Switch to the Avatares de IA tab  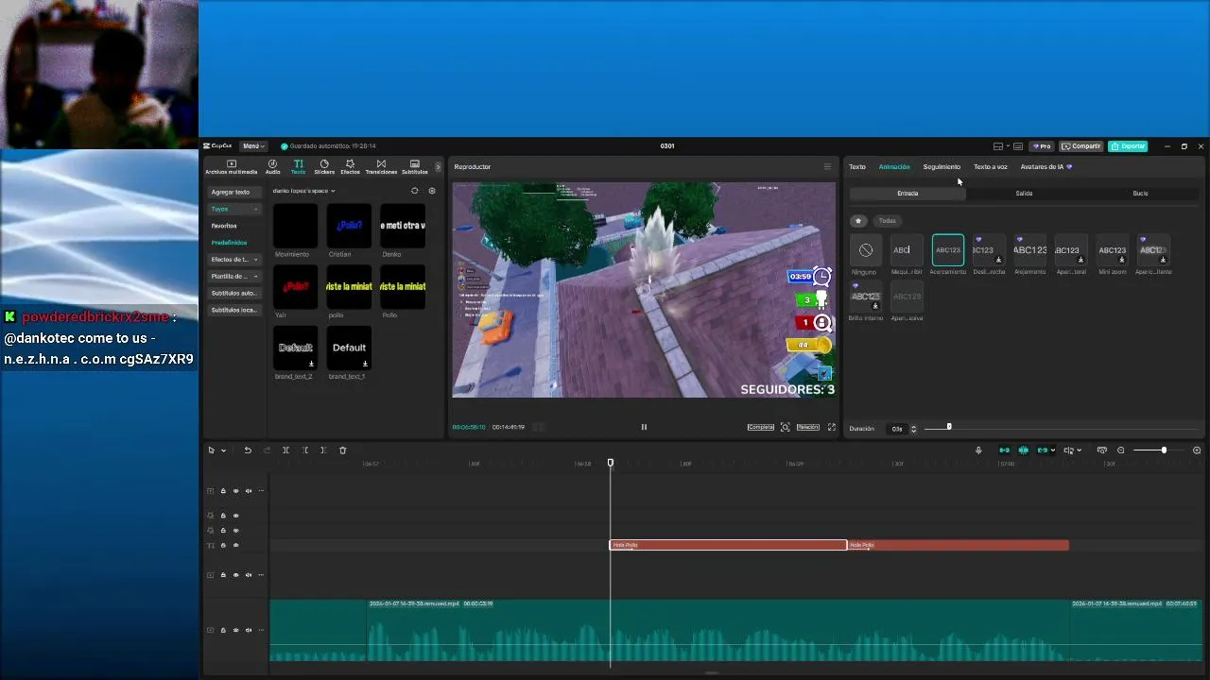coord(1046,167)
